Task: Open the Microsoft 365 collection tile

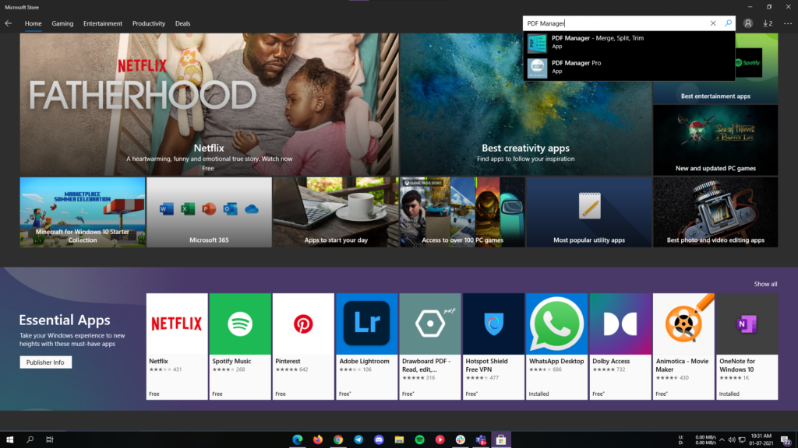Action: [x=209, y=212]
